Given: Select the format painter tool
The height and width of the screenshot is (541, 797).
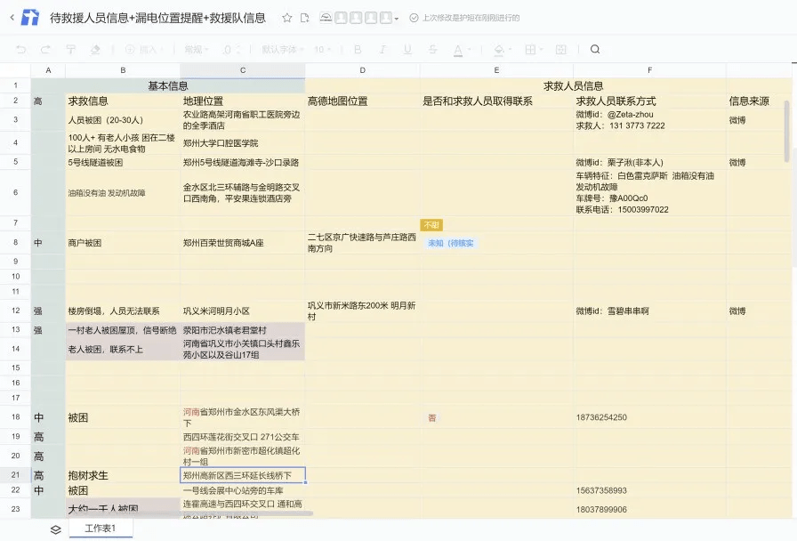Looking at the screenshot, I should (70, 49).
